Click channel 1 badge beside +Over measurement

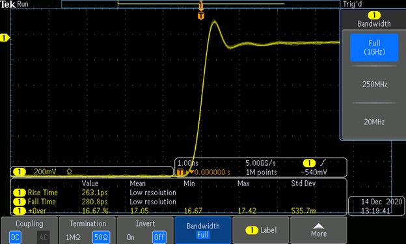(x=19, y=211)
